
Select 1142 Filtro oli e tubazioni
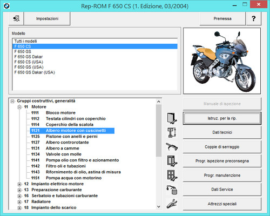click(58, 166)
